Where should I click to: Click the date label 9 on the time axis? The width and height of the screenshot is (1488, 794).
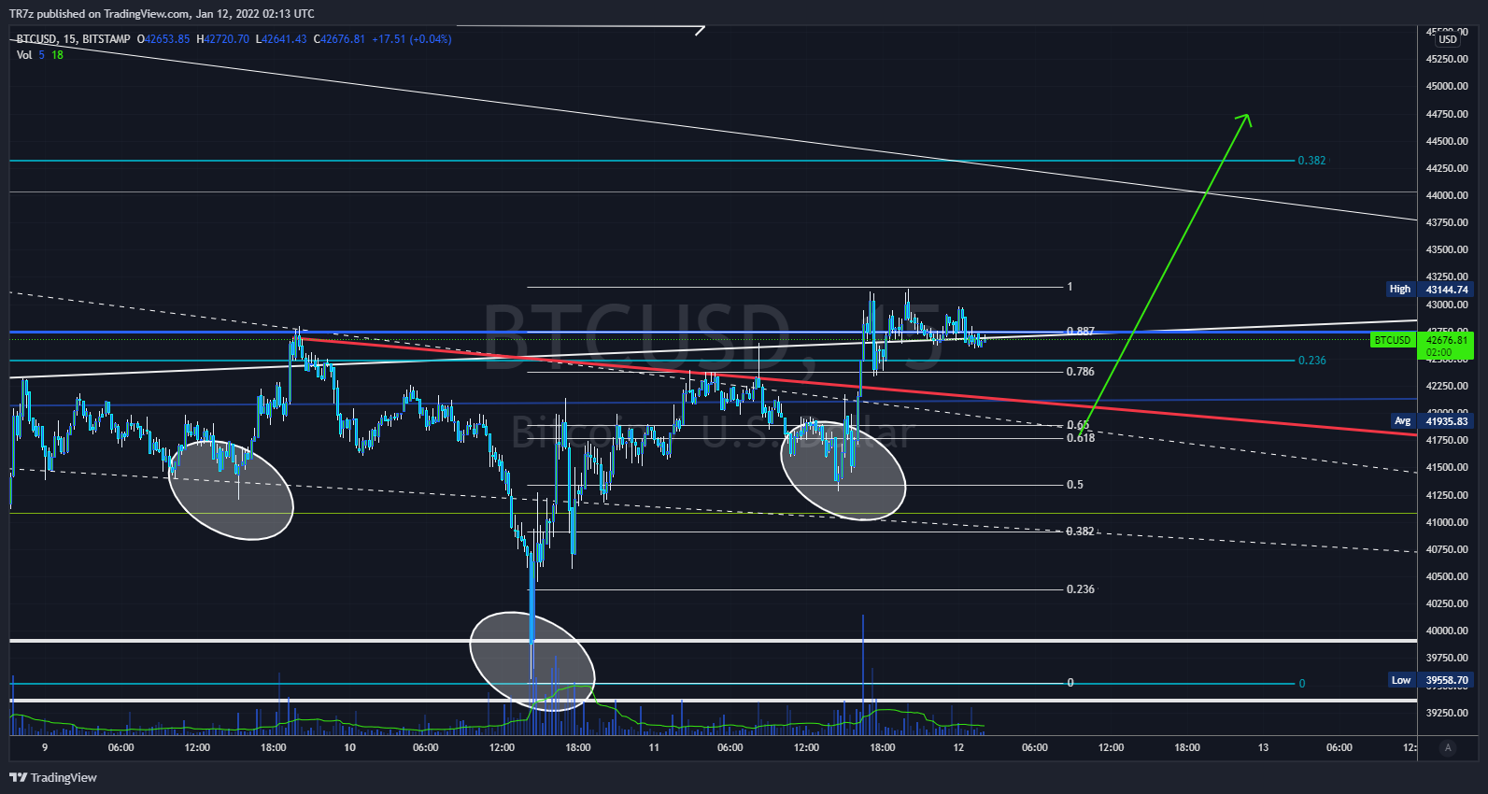click(x=45, y=747)
